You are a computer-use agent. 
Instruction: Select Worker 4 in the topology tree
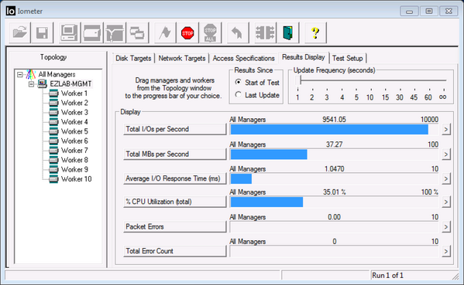coord(74,122)
